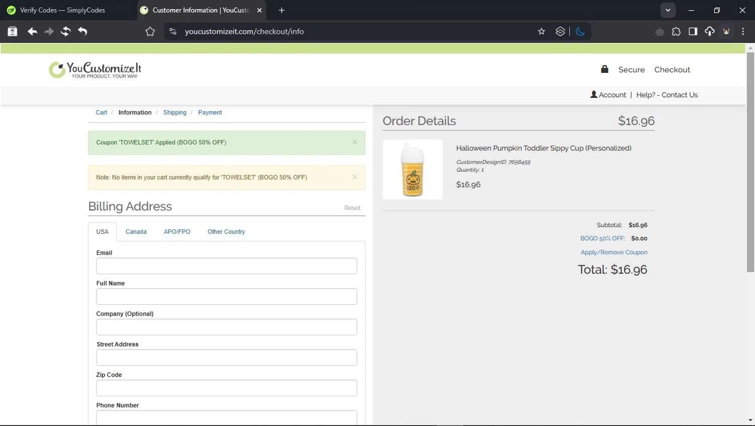The image size is (755, 426).
Task: Click the YouCustomizeIt logo
Action: pyautogui.click(x=95, y=69)
